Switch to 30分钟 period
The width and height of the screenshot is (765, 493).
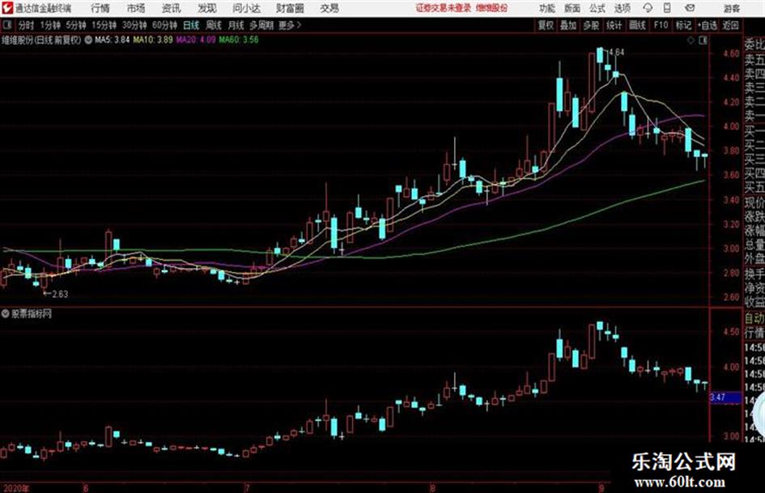(x=134, y=25)
